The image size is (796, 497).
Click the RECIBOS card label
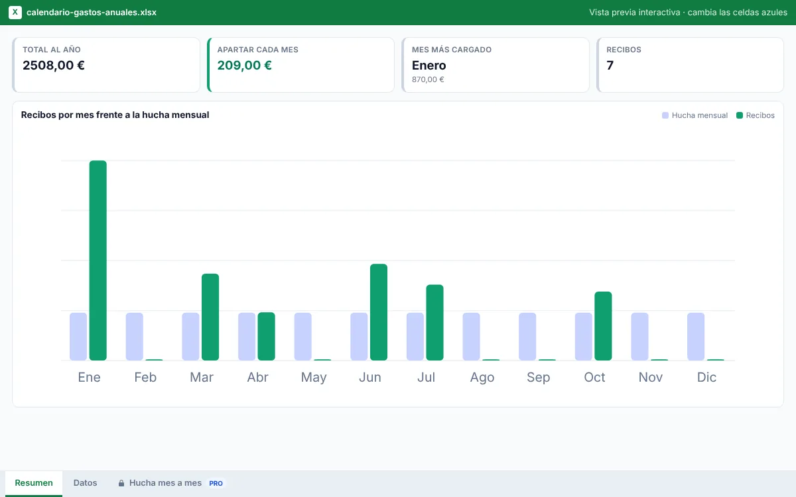point(624,50)
